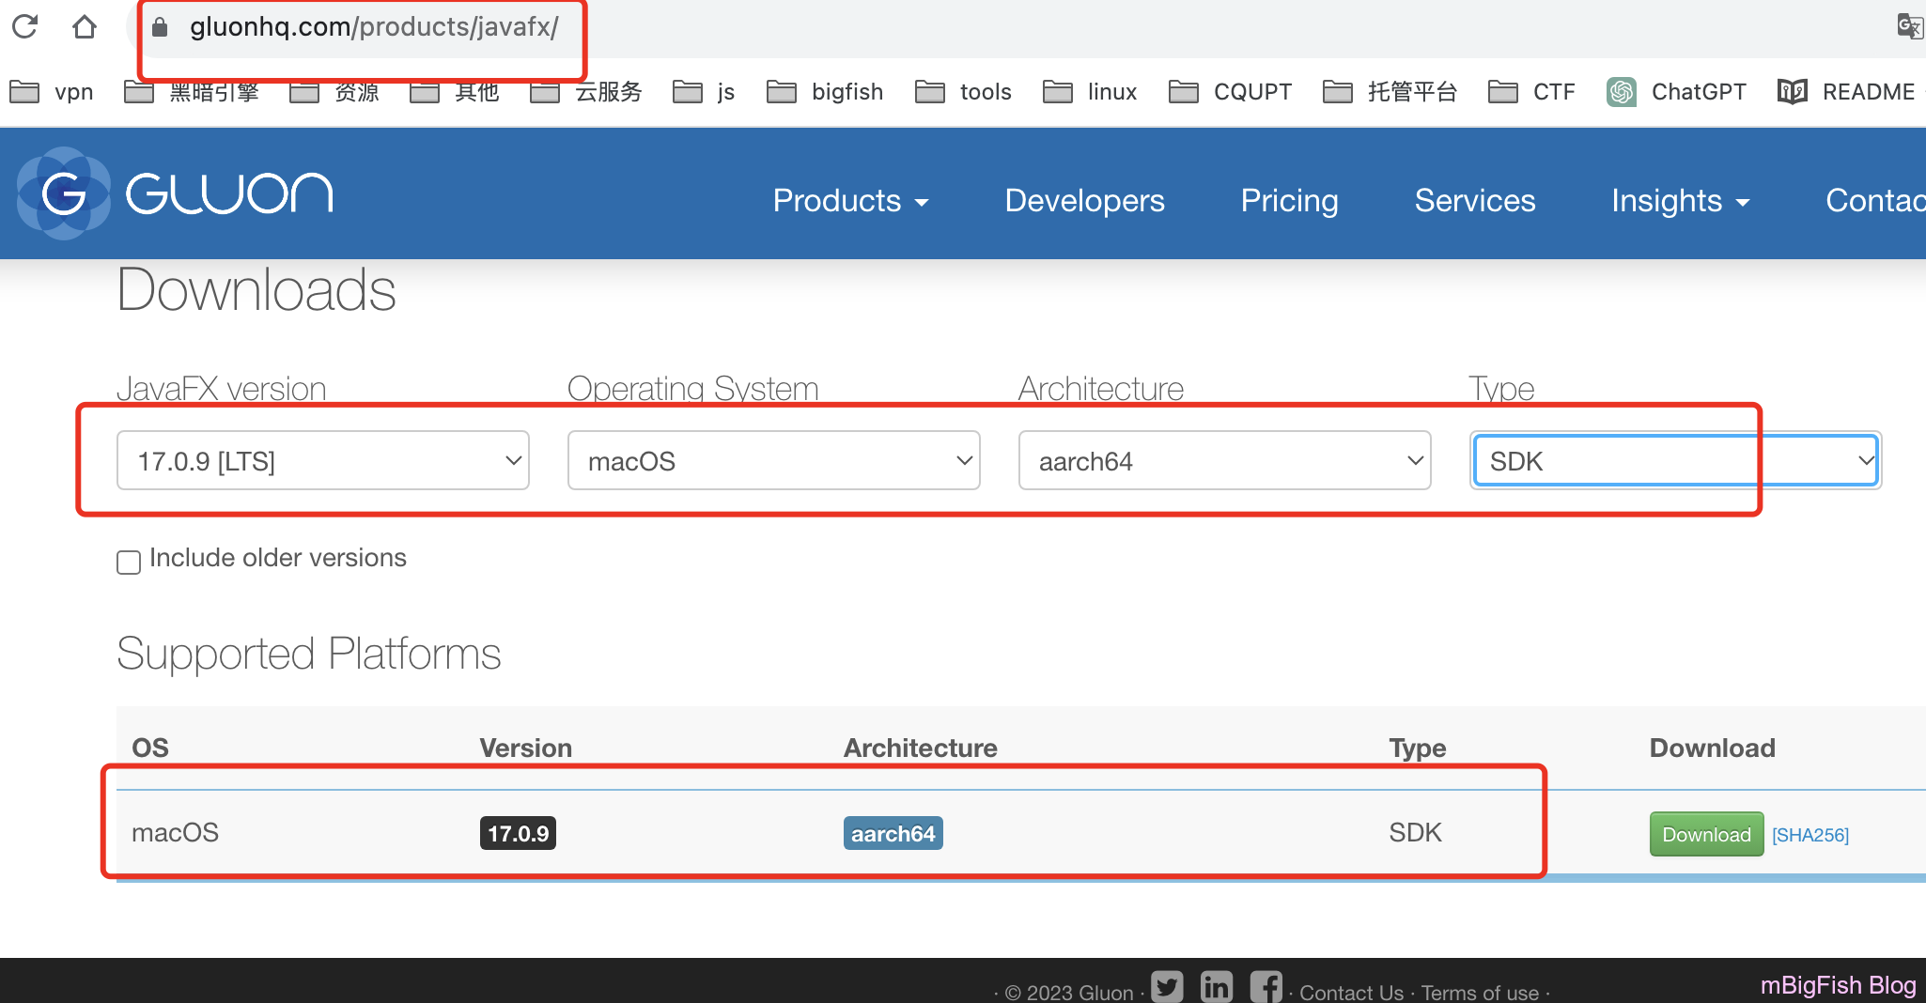The height and width of the screenshot is (1003, 1926).
Task: Click the translate page icon
Action: point(1908,26)
